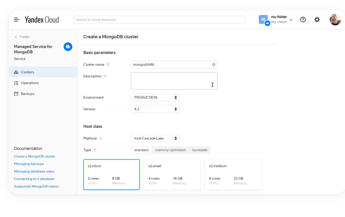
Task: Open the Version dropdown set to 4.2
Action: tap(155, 109)
